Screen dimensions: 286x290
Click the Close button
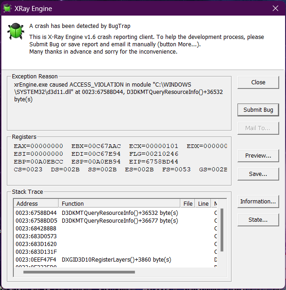pos(258,82)
